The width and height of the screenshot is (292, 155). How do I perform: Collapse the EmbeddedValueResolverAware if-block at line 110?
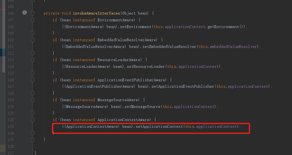[33, 40]
